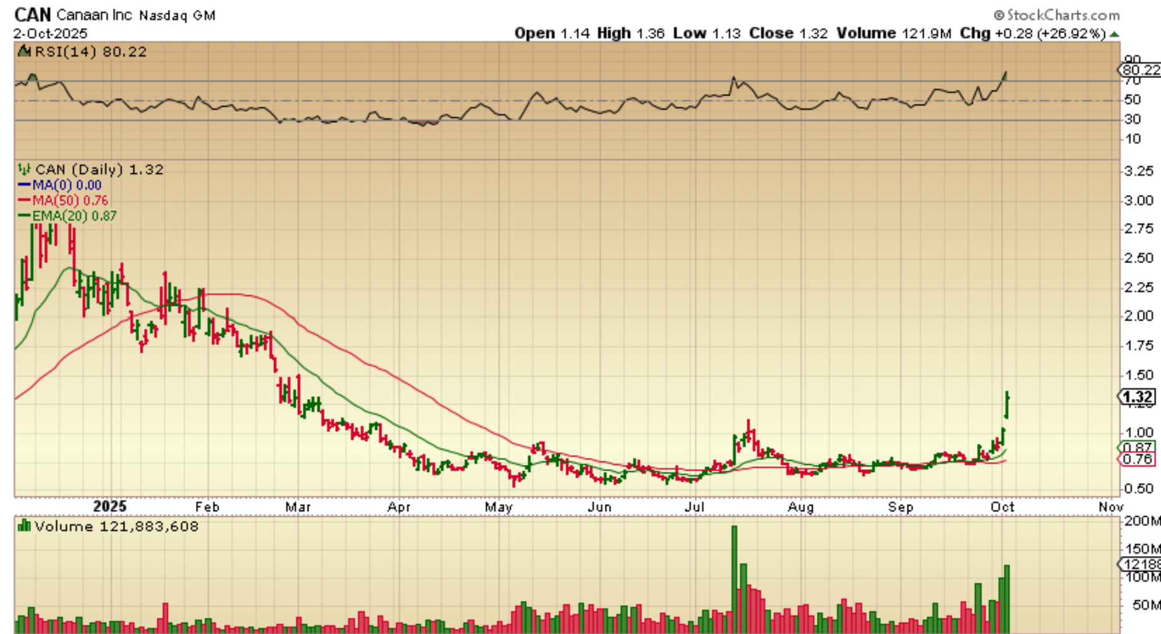Screen dimensions: 1161x634
Task: Click the blue MA(0) legend line
Action: (x=24, y=185)
